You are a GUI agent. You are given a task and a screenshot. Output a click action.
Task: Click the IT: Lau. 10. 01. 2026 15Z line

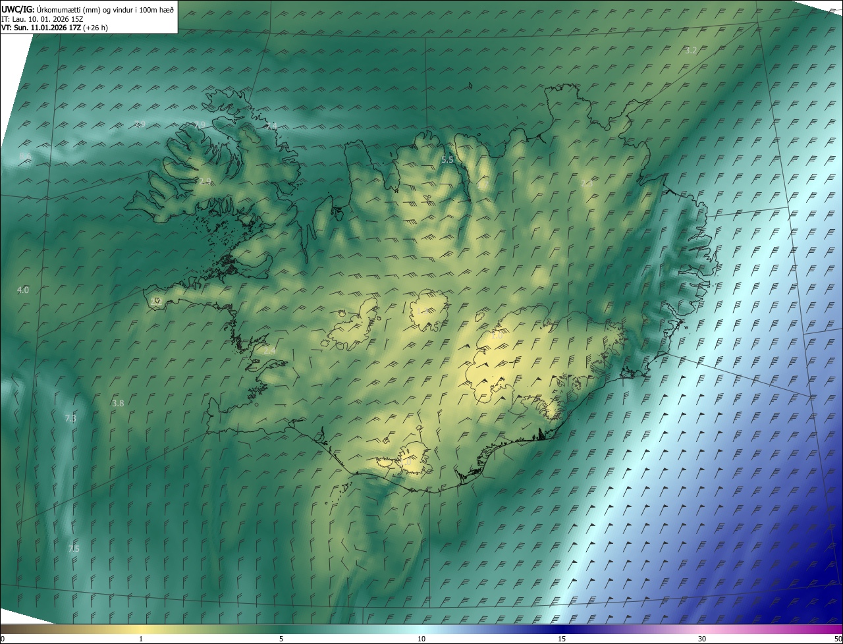pyautogui.click(x=42, y=19)
